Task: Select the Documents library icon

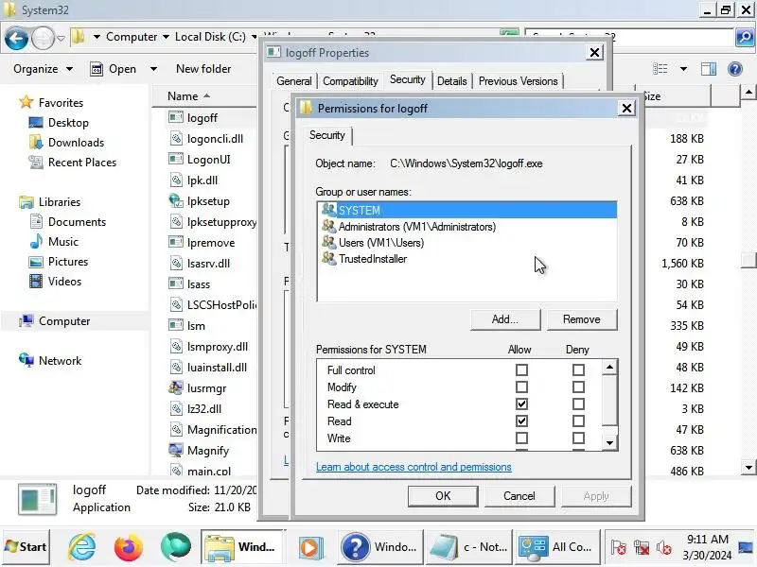Action: [36, 221]
